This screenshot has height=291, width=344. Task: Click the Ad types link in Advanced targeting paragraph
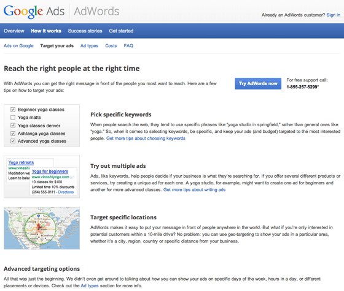[x=90, y=285]
